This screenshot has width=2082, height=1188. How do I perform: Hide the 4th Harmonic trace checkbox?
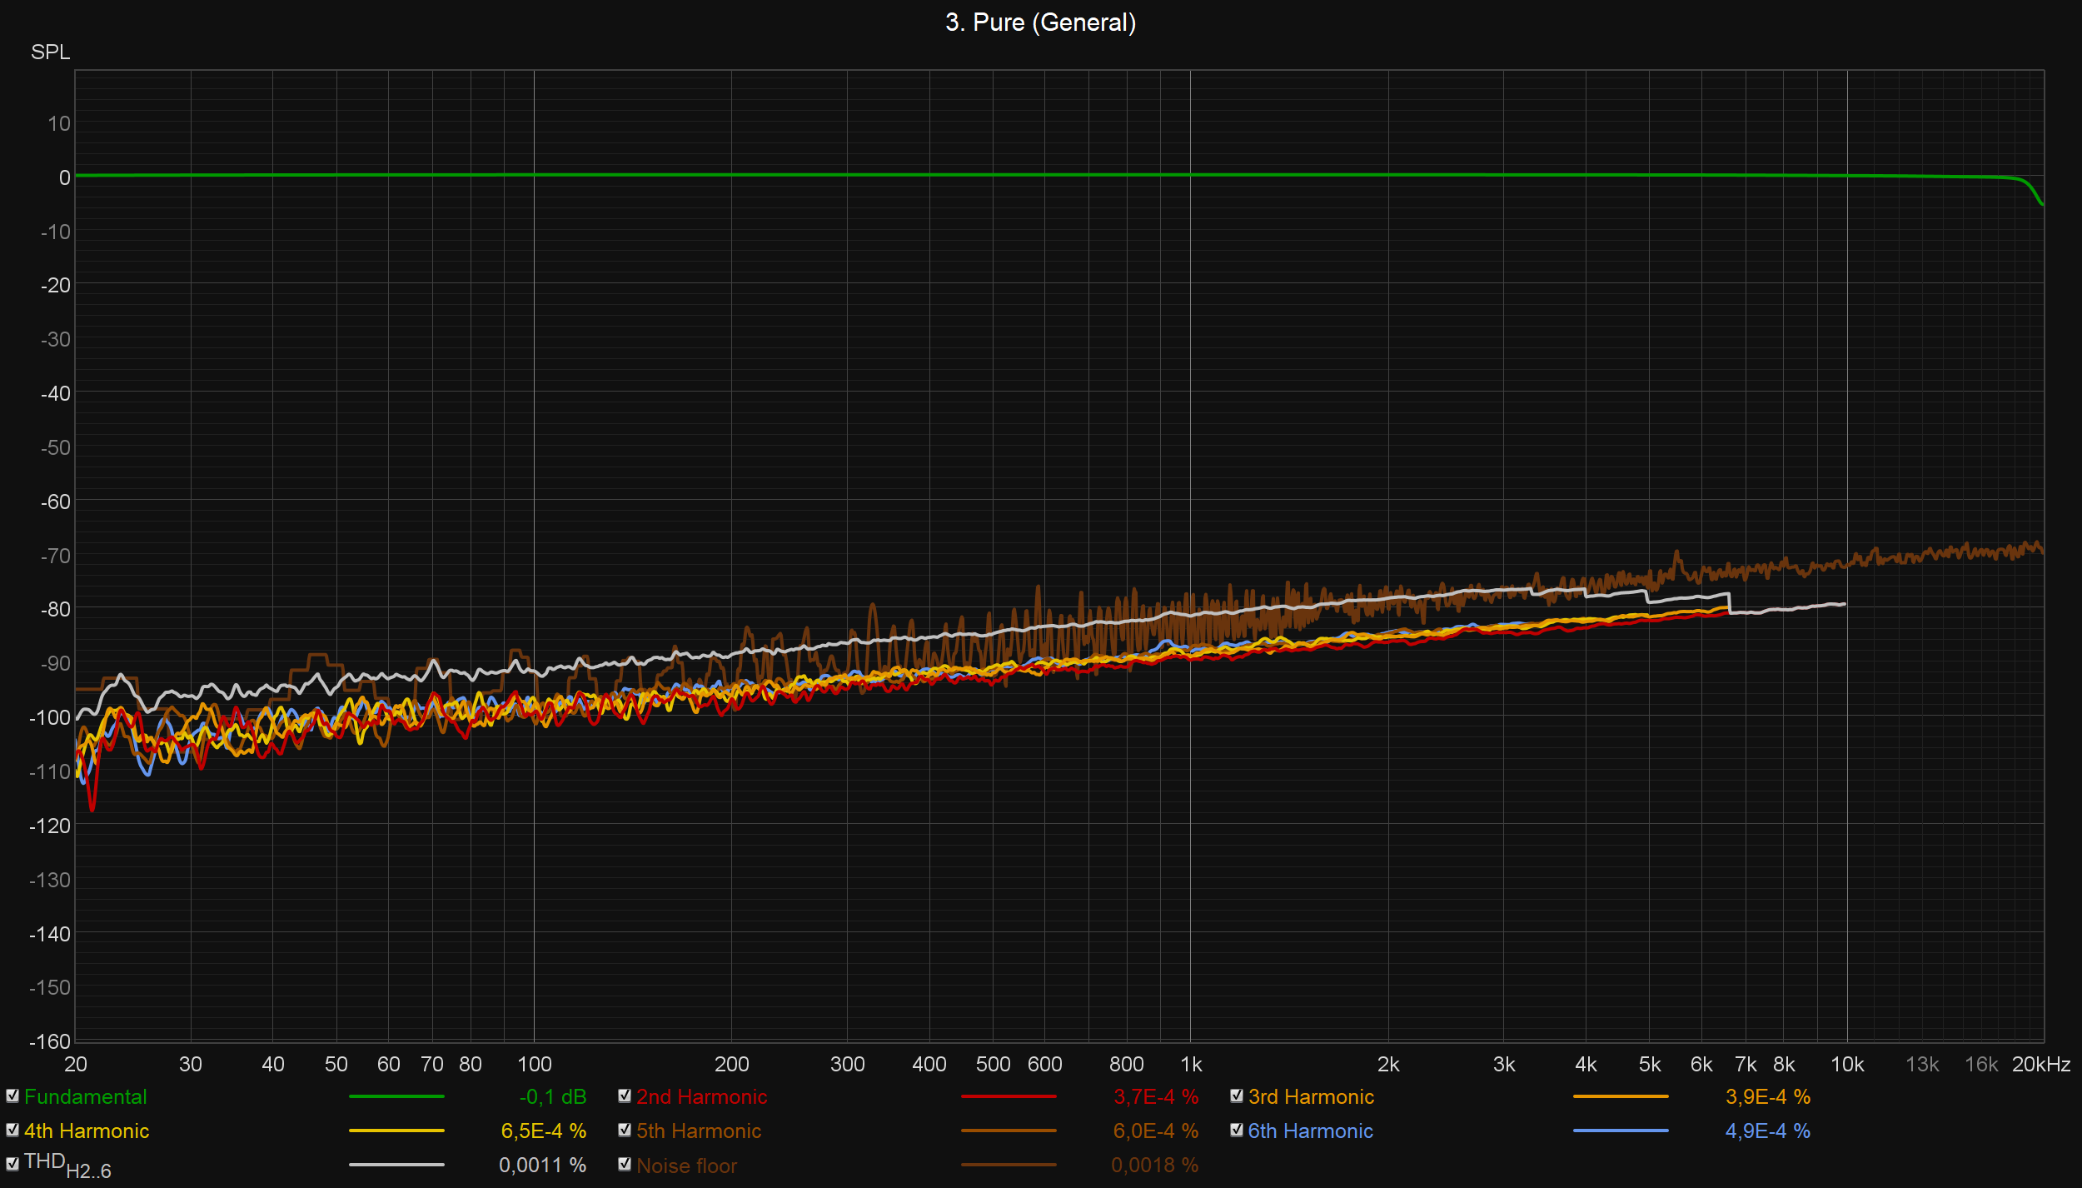click(x=12, y=1131)
